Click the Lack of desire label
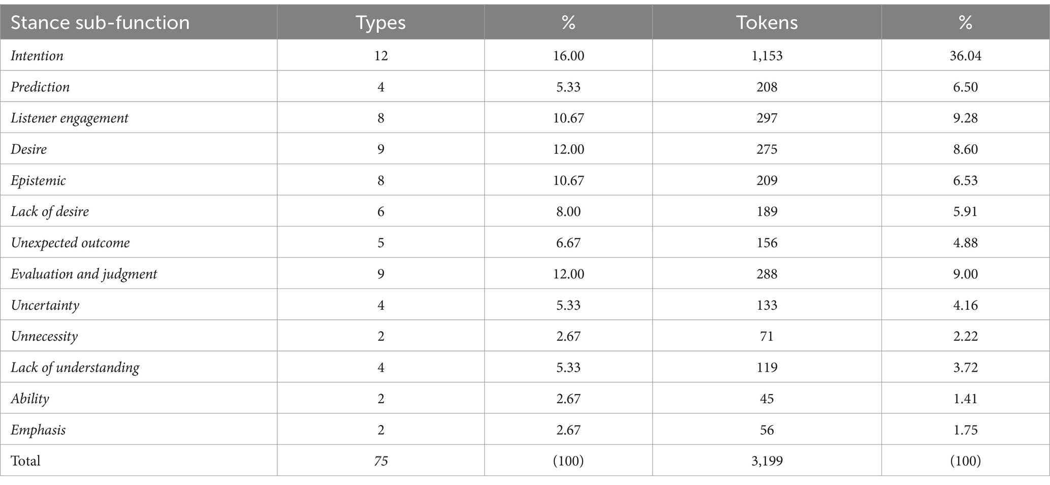The height and width of the screenshot is (485, 1050). tap(50, 212)
